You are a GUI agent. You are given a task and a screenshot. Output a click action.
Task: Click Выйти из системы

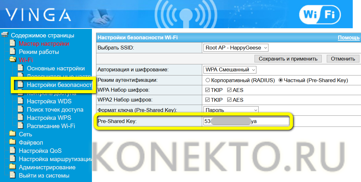click(44, 176)
